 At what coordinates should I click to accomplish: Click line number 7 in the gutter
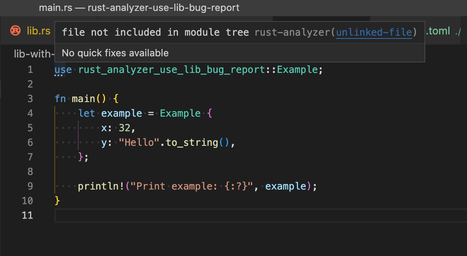[30, 157]
